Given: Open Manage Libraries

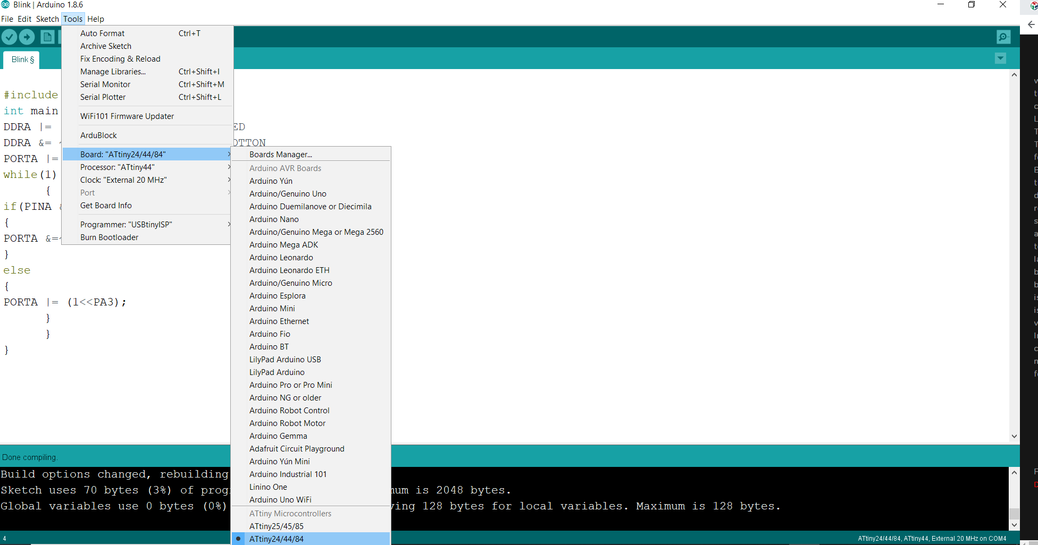Looking at the screenshot, I should (x=147, y=71).
